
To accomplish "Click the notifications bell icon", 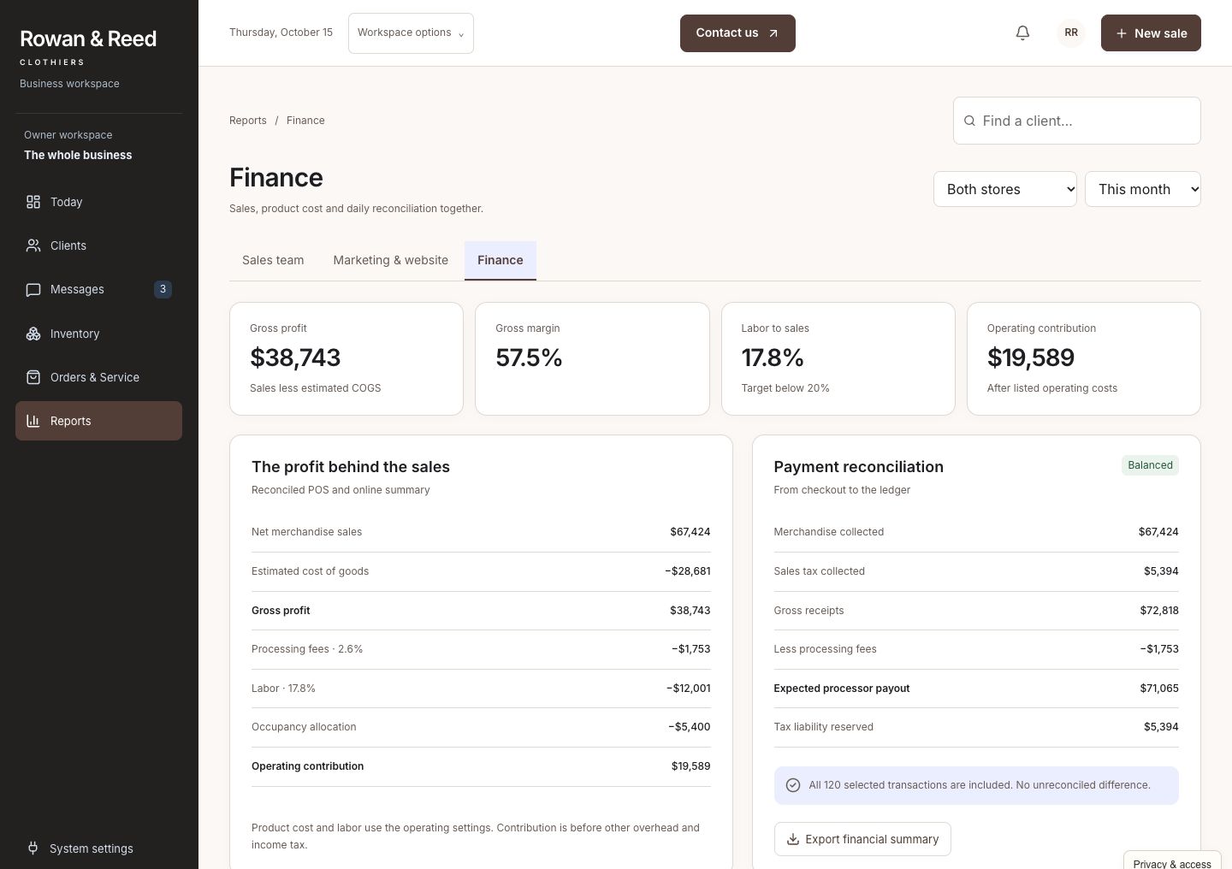I will 1022,33.
